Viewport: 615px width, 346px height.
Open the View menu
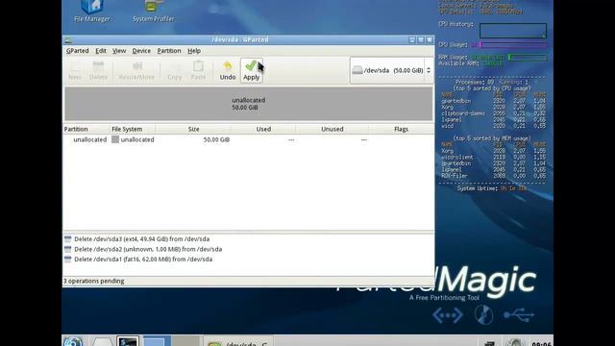pyautogui.click(x=119, y=51)
